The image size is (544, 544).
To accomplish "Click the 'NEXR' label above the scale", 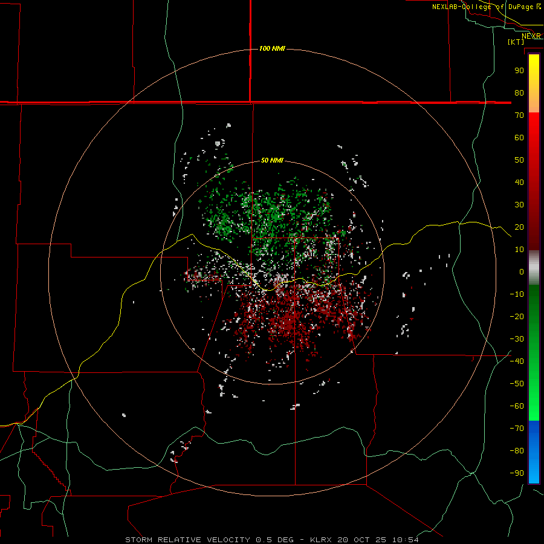I will tap(531, 36).
